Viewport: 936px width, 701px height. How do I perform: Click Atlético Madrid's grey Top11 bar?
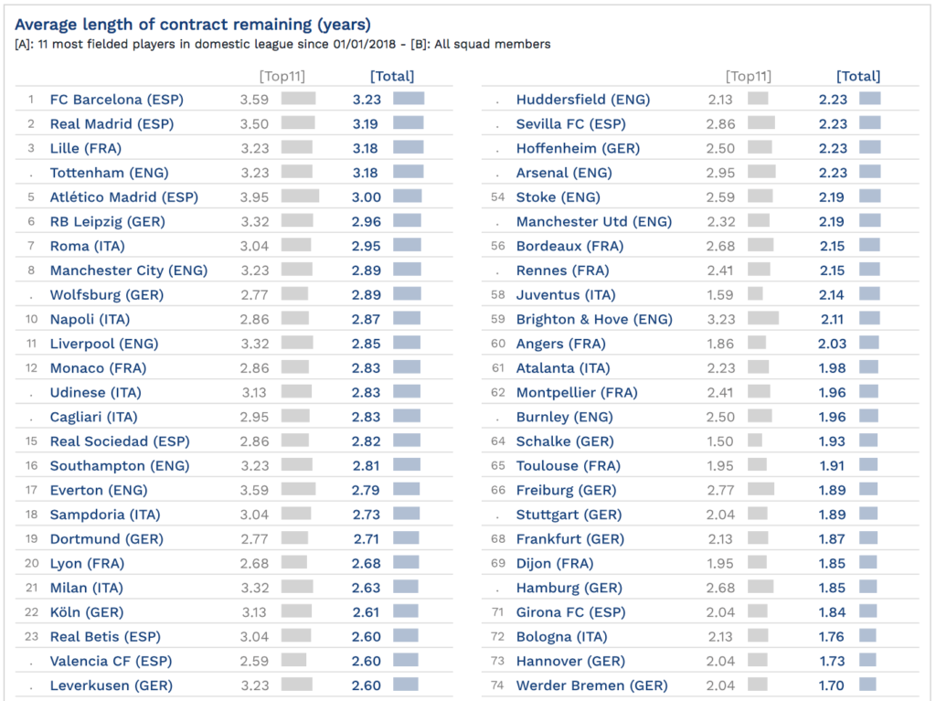tap(300, 196)
